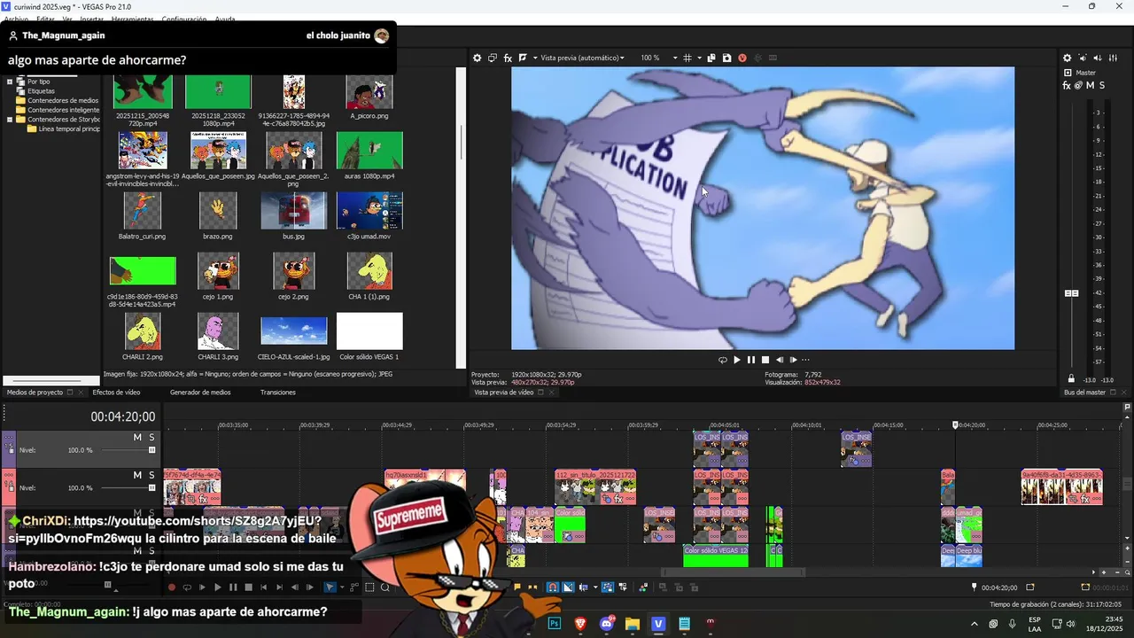The height and width of the screenshot is (638, 1134).
Task: Toggle split screen view icon
Action: coord(523,58)
